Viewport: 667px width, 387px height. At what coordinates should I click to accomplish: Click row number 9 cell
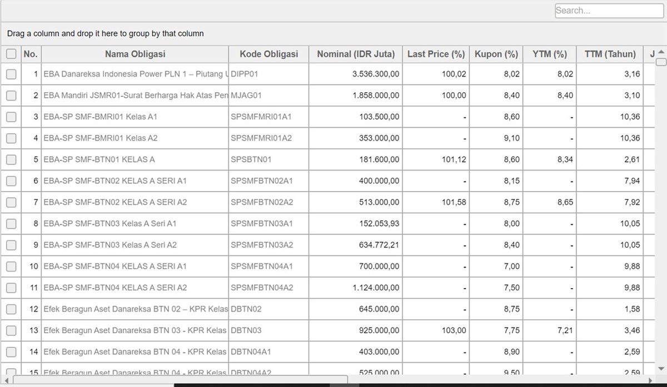tap(31, 245)
